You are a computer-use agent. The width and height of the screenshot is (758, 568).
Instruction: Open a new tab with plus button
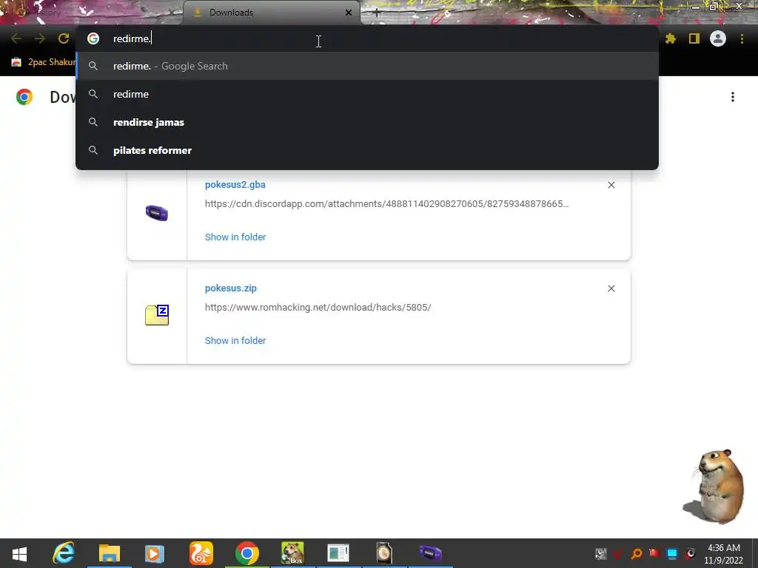point(377,13)
